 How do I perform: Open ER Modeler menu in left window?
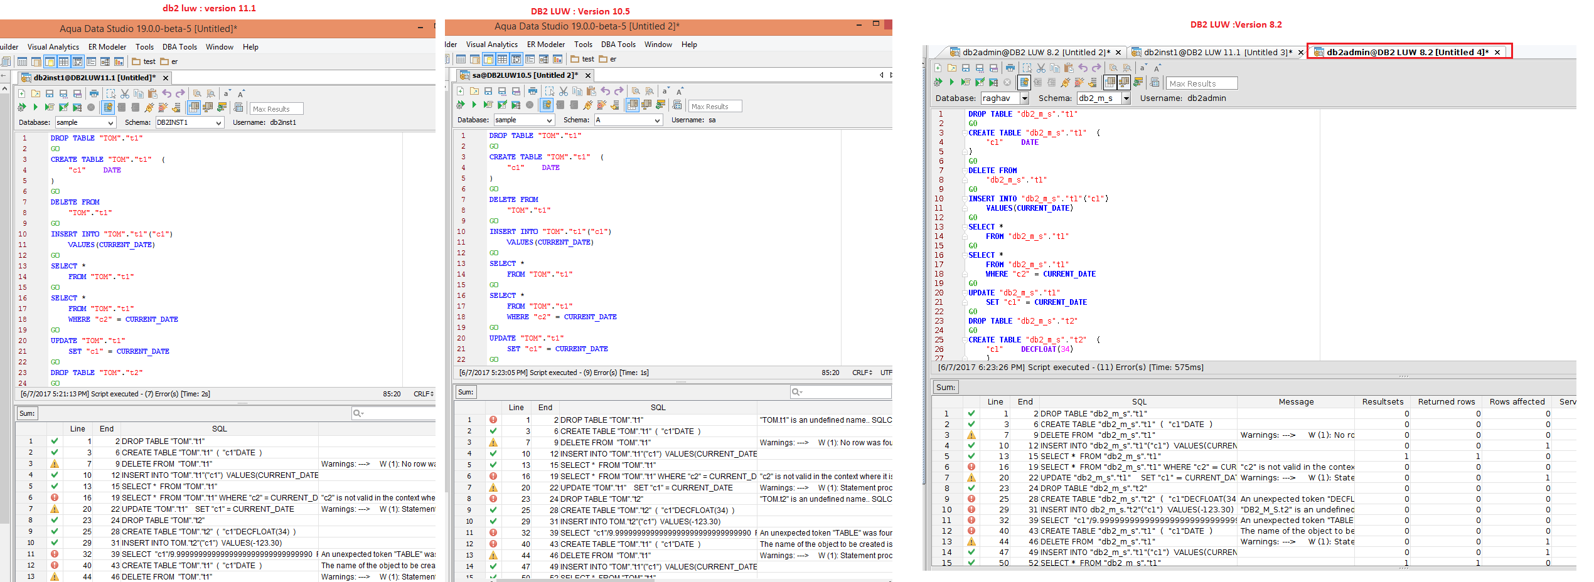(107, 47)
